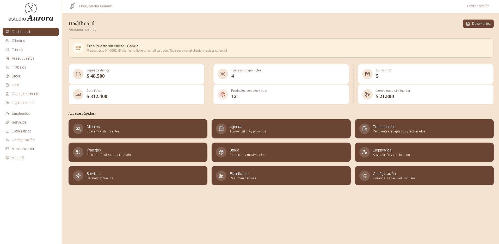The height and width of the screenshot is (244, 499).
Task: Open the Presupuesto sin enviar alert banner
Action: click(x=281, y=48)
